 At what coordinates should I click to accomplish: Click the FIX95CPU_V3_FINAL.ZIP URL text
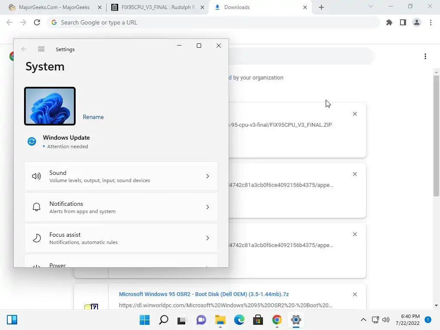coord(280,125)
